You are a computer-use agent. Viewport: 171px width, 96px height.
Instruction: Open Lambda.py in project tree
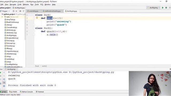point(9,59)
